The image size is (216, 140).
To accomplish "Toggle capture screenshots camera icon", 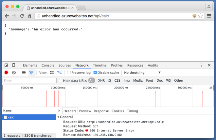I will [x=24, y=72].
